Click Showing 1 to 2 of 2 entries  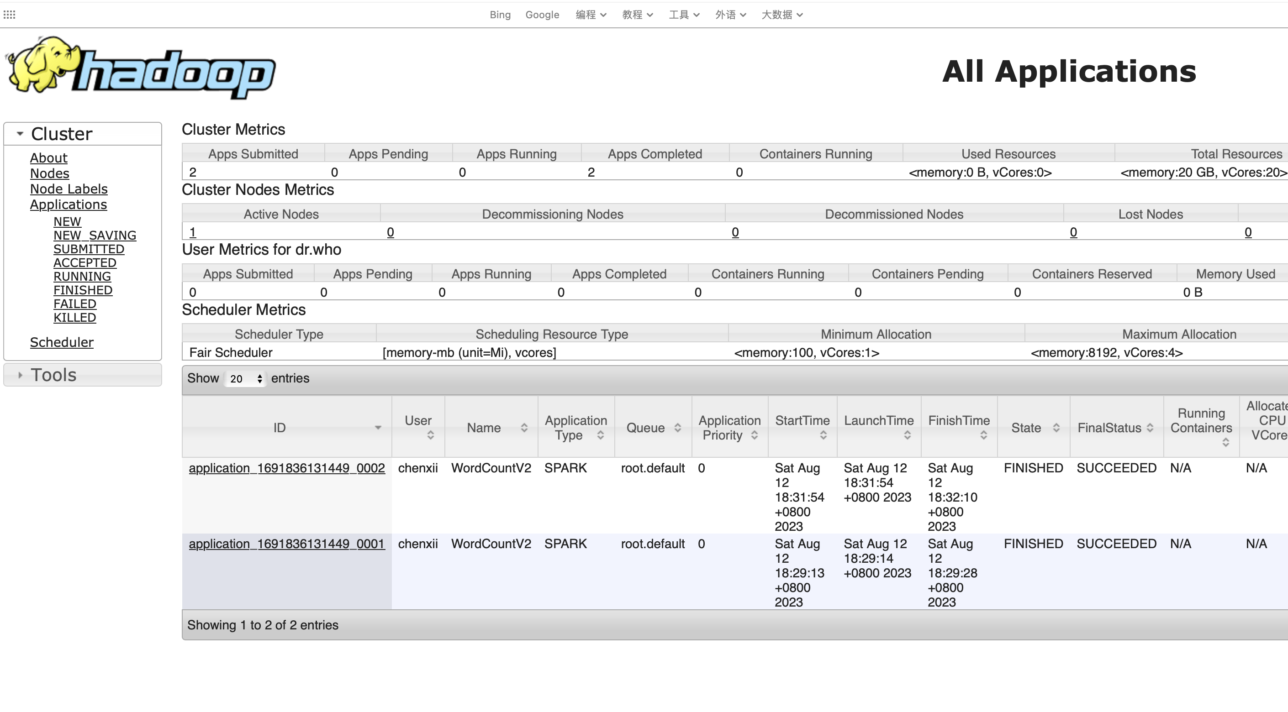tap(263, 626)
